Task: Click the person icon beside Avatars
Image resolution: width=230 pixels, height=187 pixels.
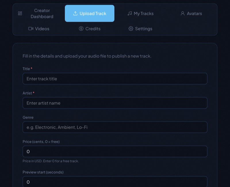Action: tap(183, 13)
